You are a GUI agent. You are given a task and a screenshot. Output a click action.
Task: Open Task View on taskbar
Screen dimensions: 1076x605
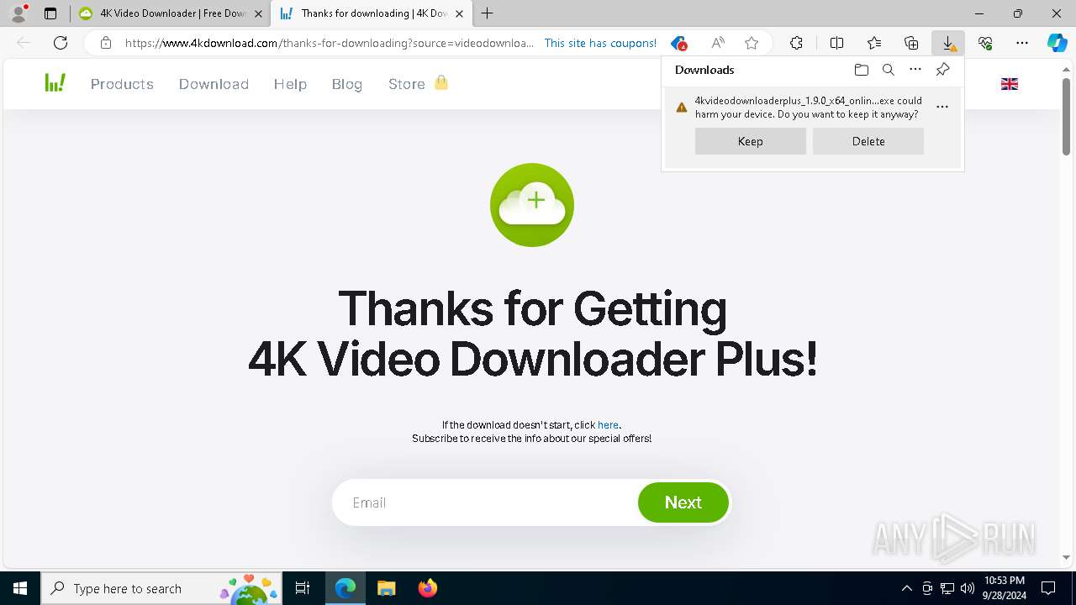303,588
